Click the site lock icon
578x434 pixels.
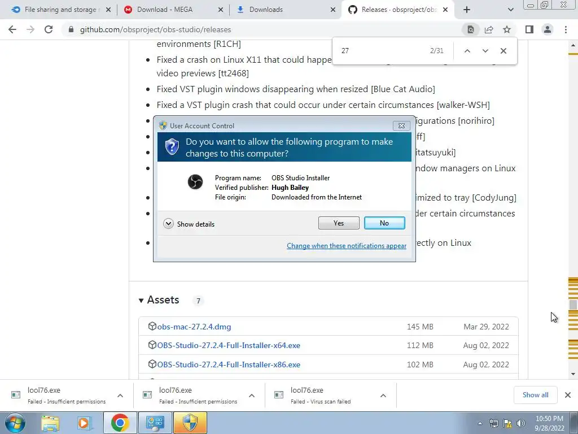coord(71,29)
